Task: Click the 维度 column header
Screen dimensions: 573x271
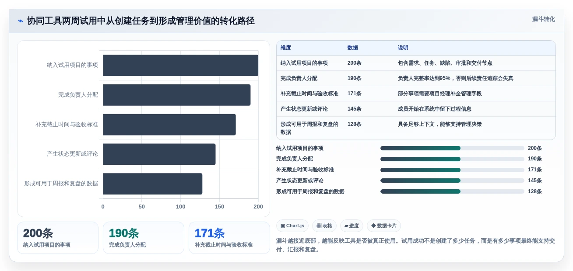Action: click(x=286, y=48)
